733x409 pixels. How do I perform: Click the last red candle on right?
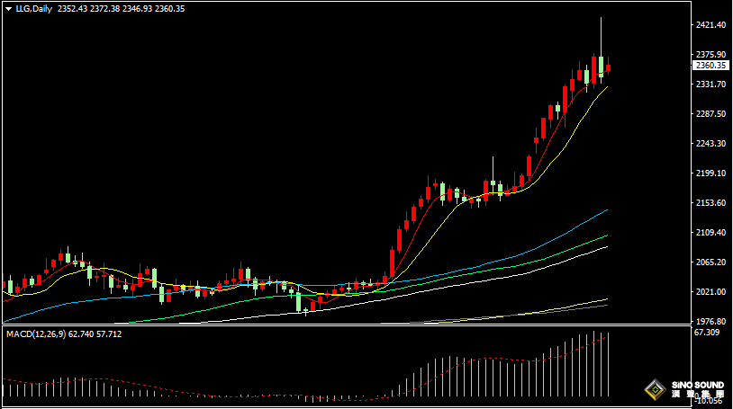[x=609, y=67]
